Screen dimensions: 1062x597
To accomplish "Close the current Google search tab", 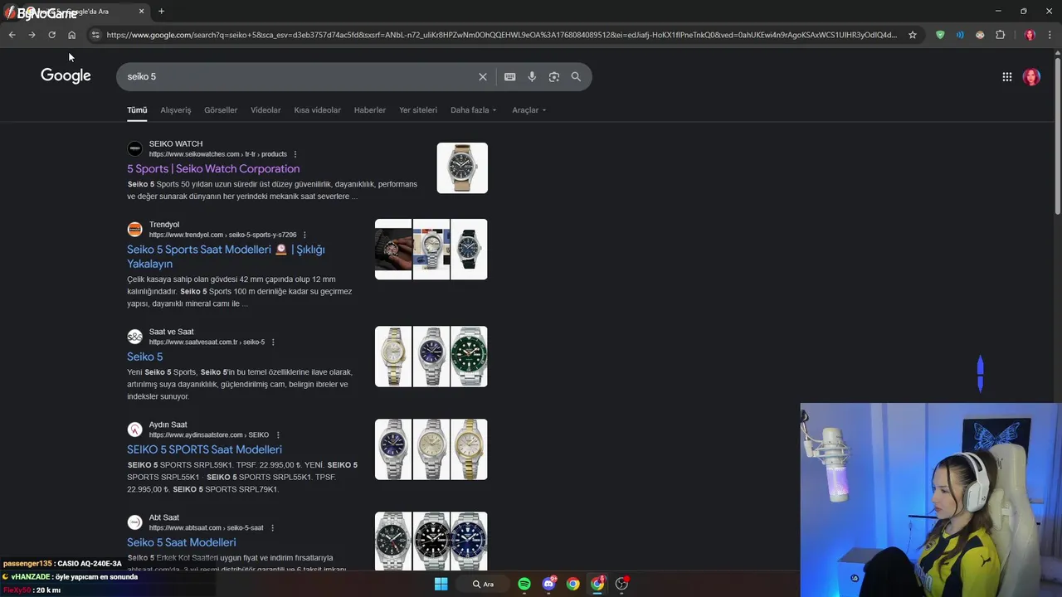I will (141, 11).
